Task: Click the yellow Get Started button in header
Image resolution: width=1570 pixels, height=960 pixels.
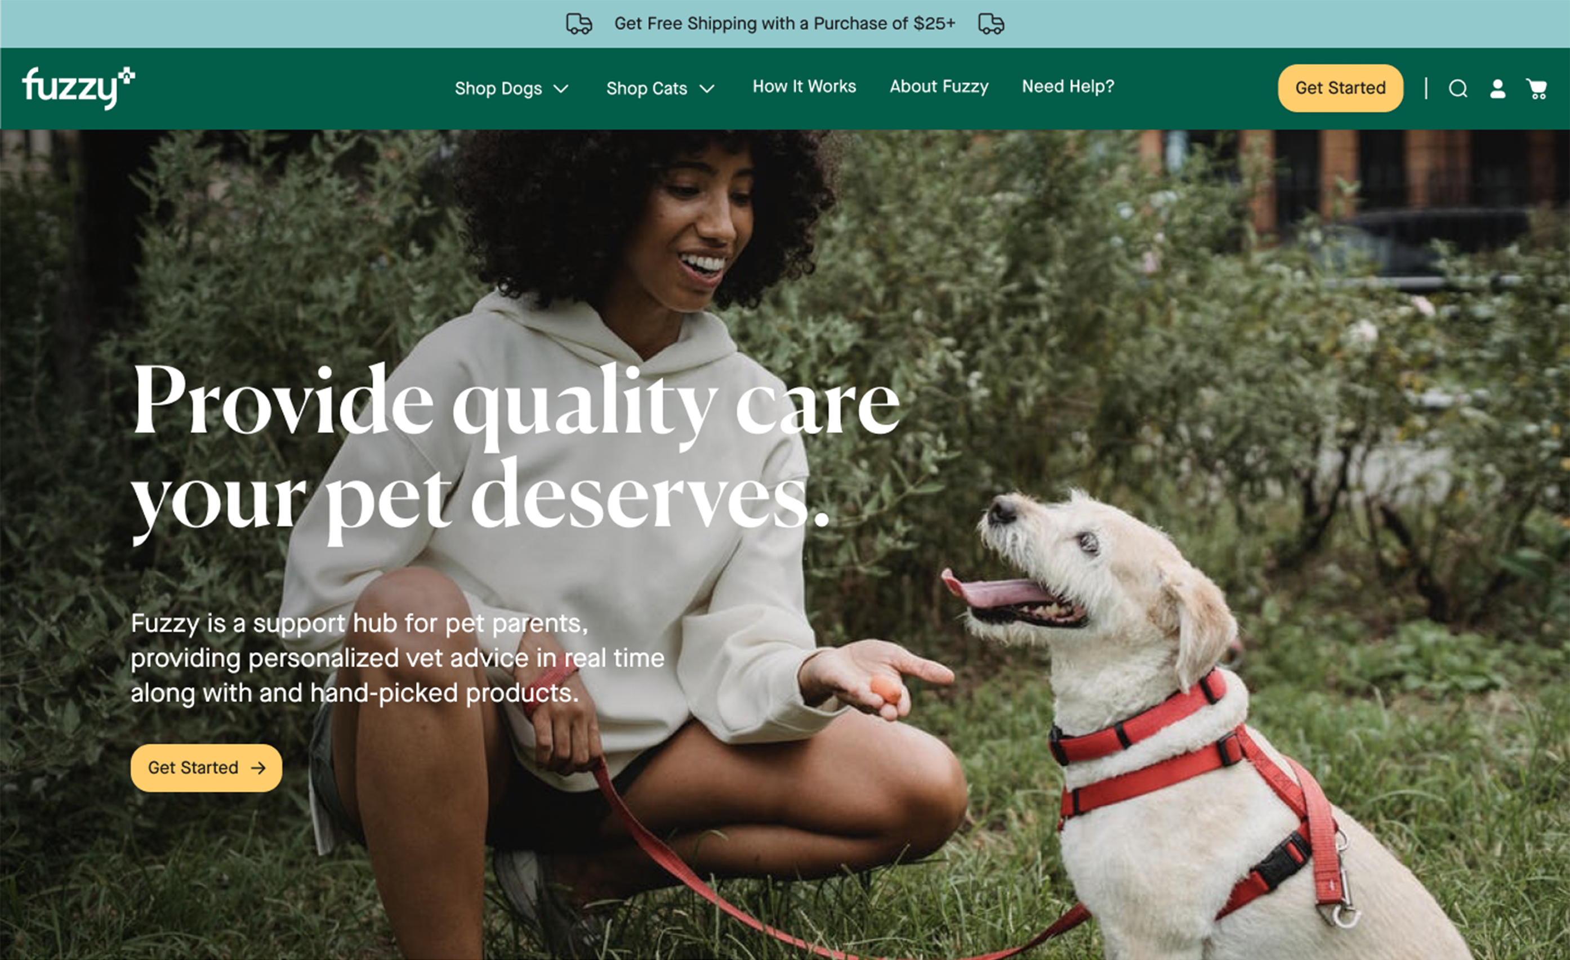Action: [x=1340, y=88]
